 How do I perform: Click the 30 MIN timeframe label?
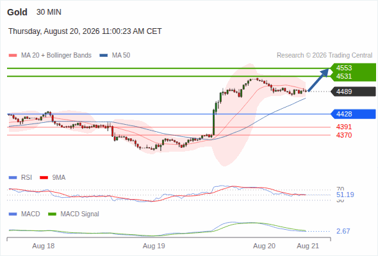coord(49,12)
